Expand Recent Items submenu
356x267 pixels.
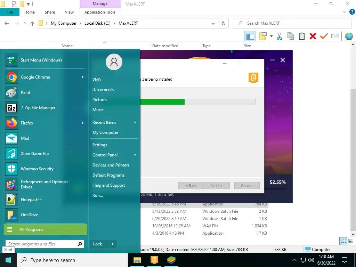pos(114,122)
